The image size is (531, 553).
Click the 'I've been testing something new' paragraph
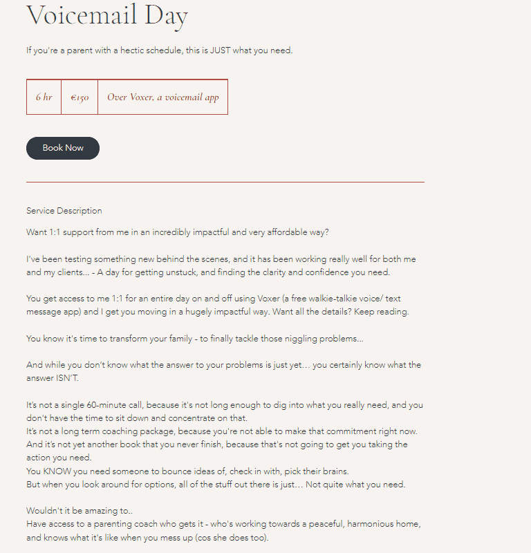221,265
